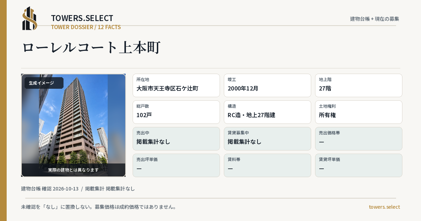
Task: Click the 実際の建物とは異なります caption
Action: pyautogui.click(x=73, y=170)
